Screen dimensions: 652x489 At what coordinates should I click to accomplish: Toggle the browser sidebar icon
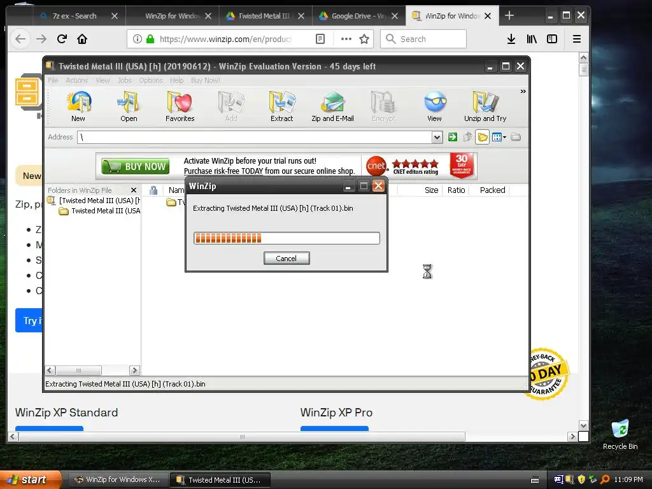pos(552,39)
